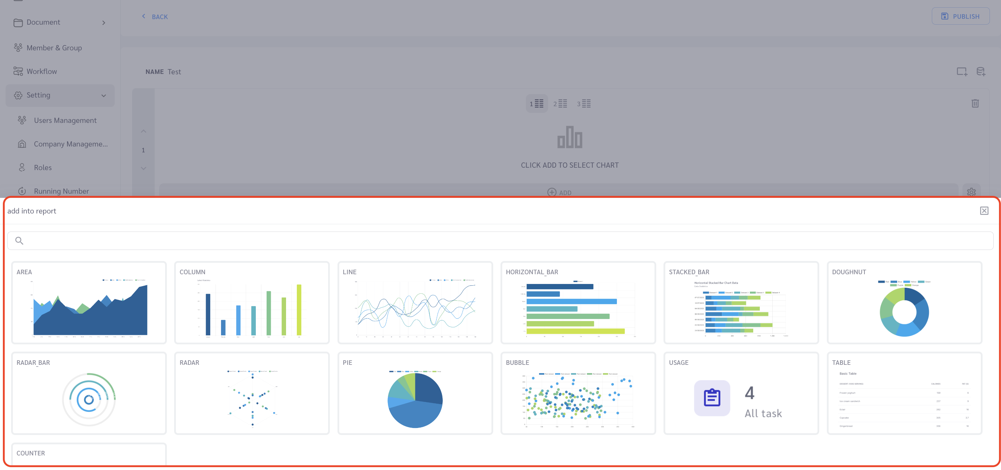Open row settings gear beside ADD
Viewport: 1001px width, 470px height.
[x=971, y=192]
